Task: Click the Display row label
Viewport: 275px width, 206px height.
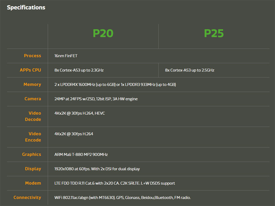Action: click(33, 169)
